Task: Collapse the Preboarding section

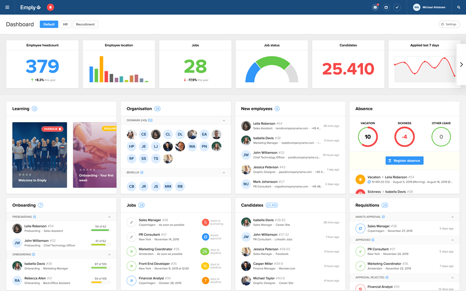Action: pos(109,217)
